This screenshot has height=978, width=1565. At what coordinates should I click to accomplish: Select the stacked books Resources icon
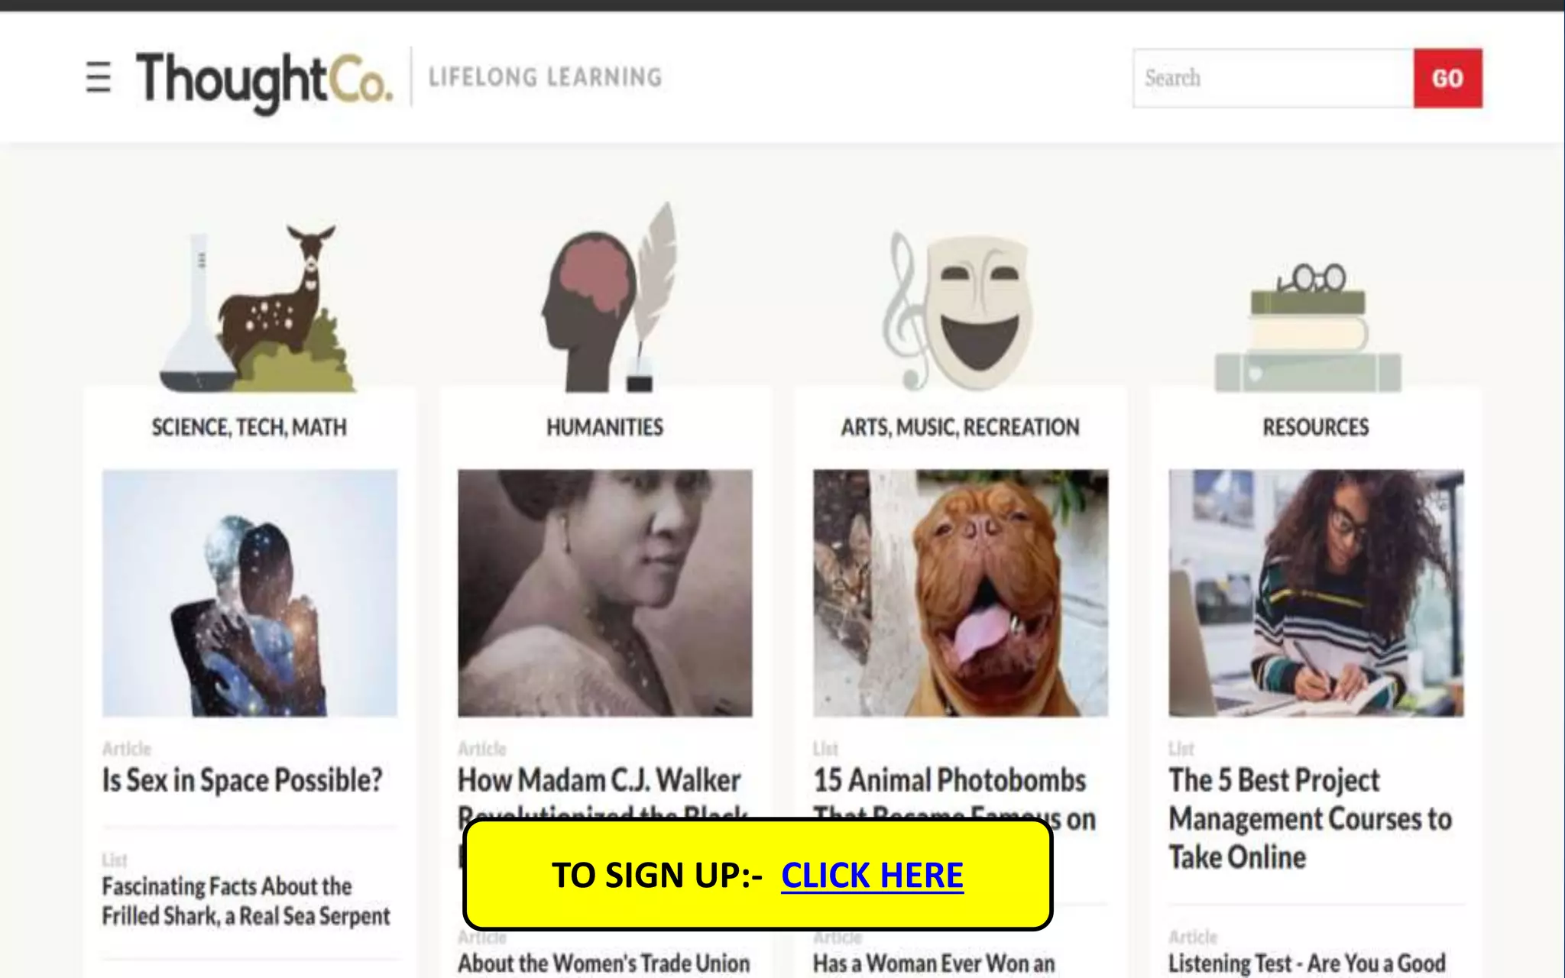1308,327
